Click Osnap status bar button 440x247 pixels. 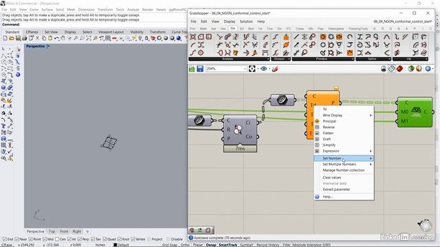point(211,245)
